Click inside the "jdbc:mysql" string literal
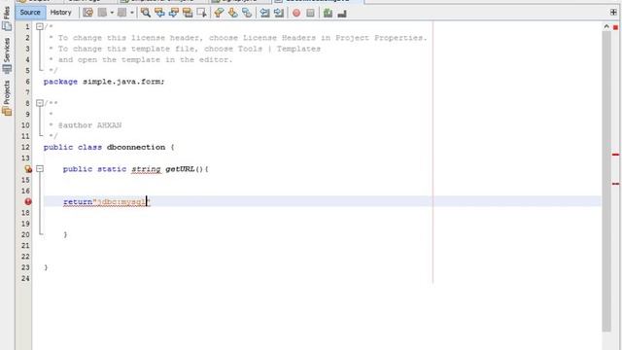Screen dimensions: 622x350 [121, 202]
